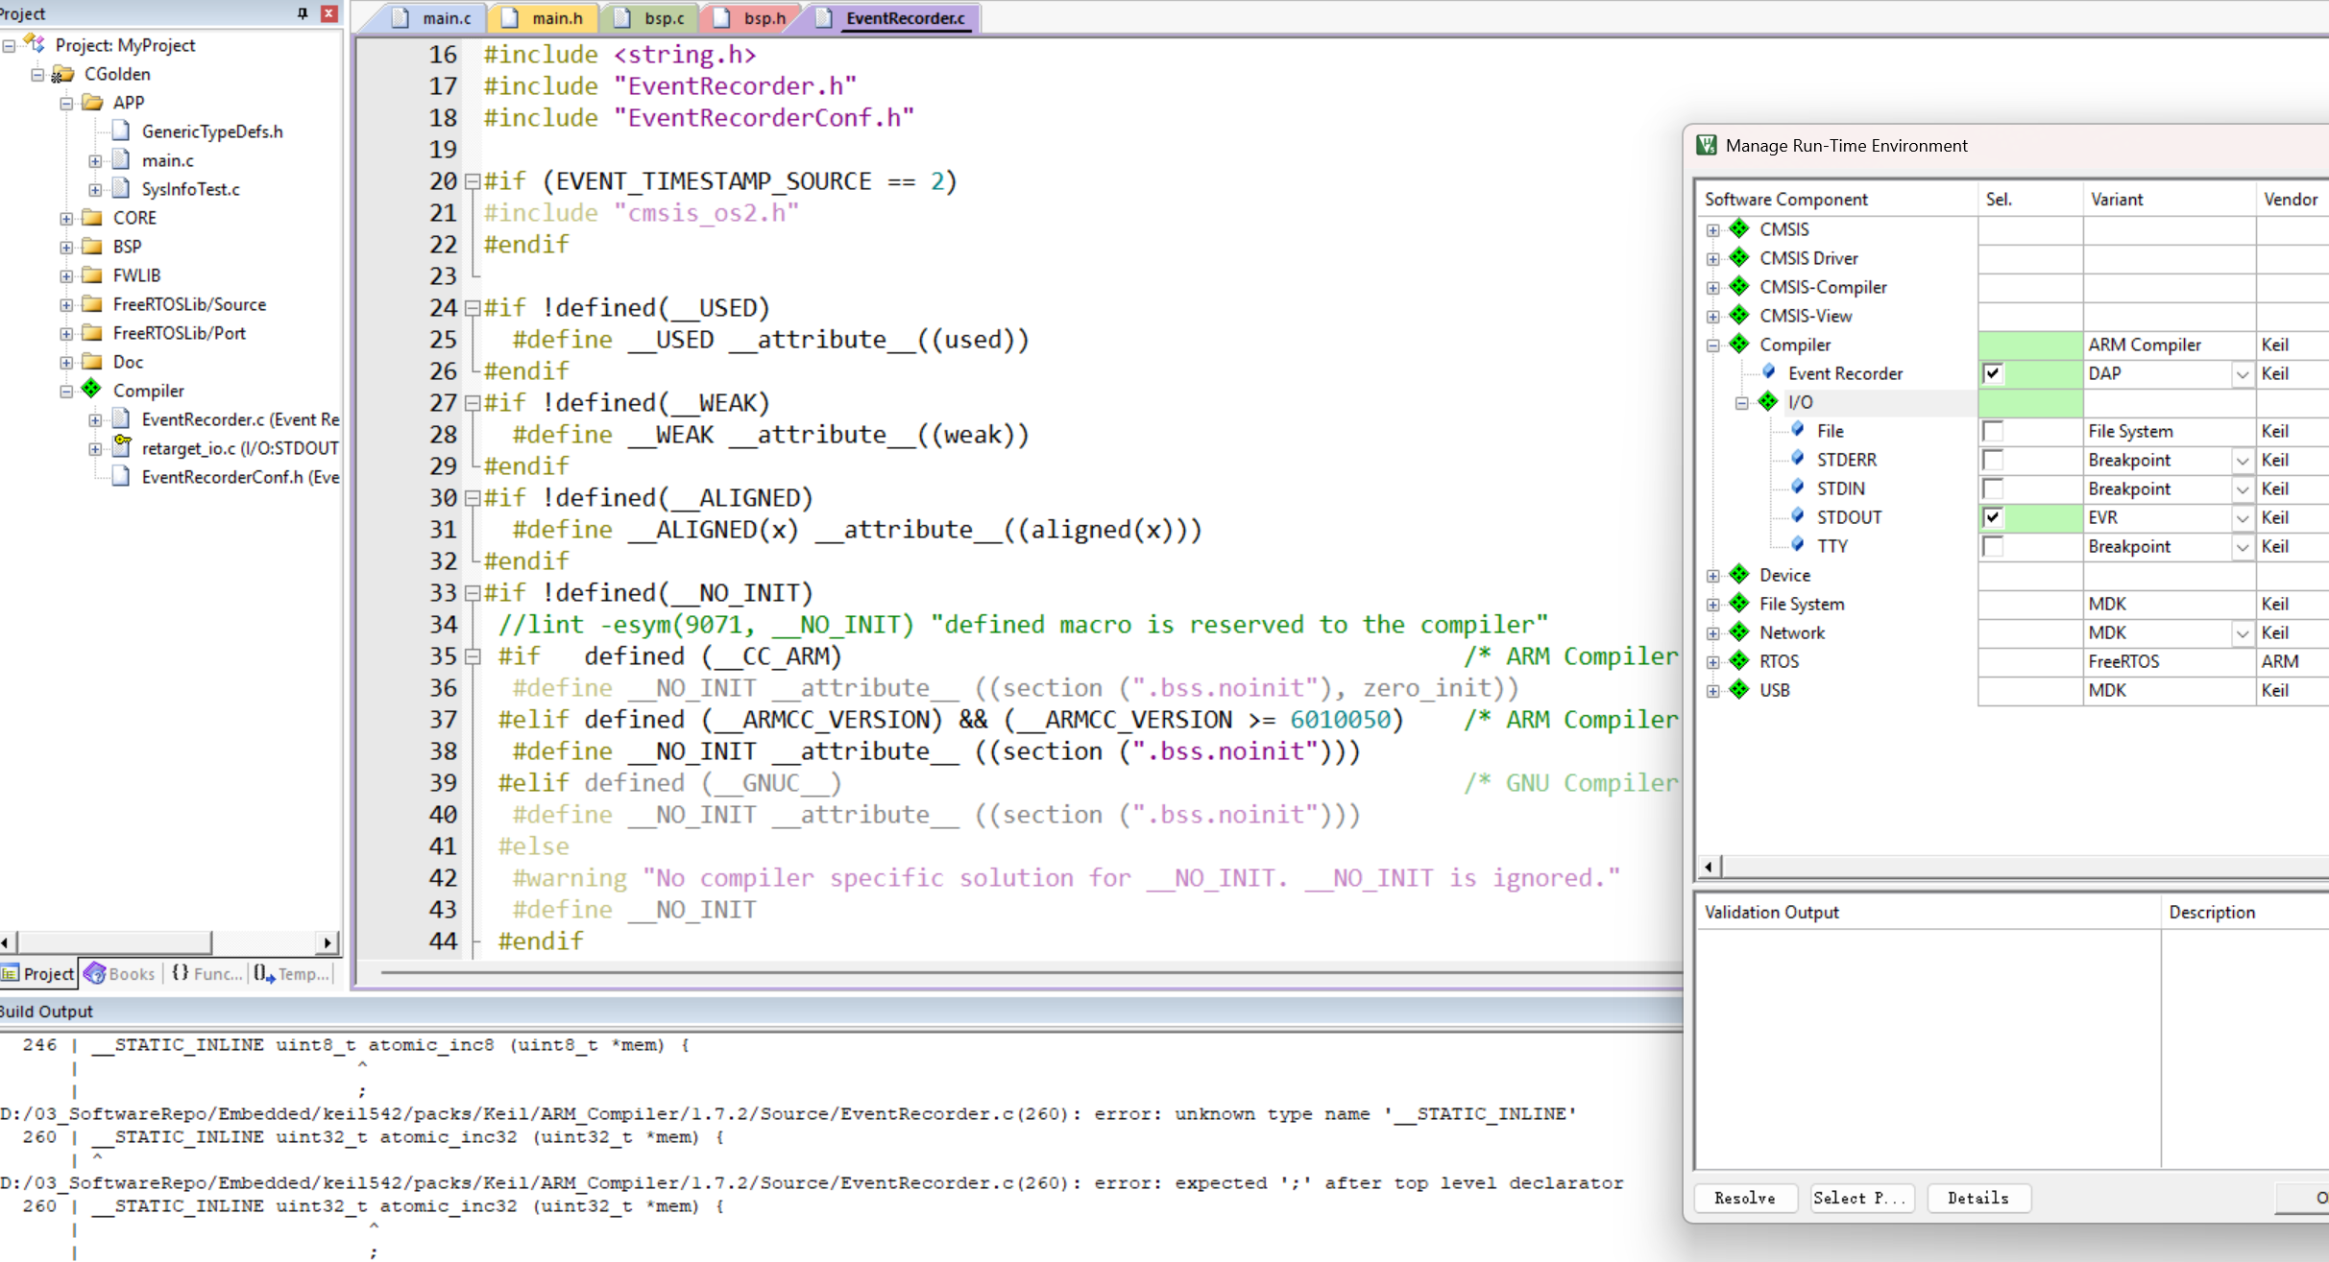This screenshot has height=1262, width=2329.
Task: Click the STDOUT blue component icon
Action: [1798, 515]
